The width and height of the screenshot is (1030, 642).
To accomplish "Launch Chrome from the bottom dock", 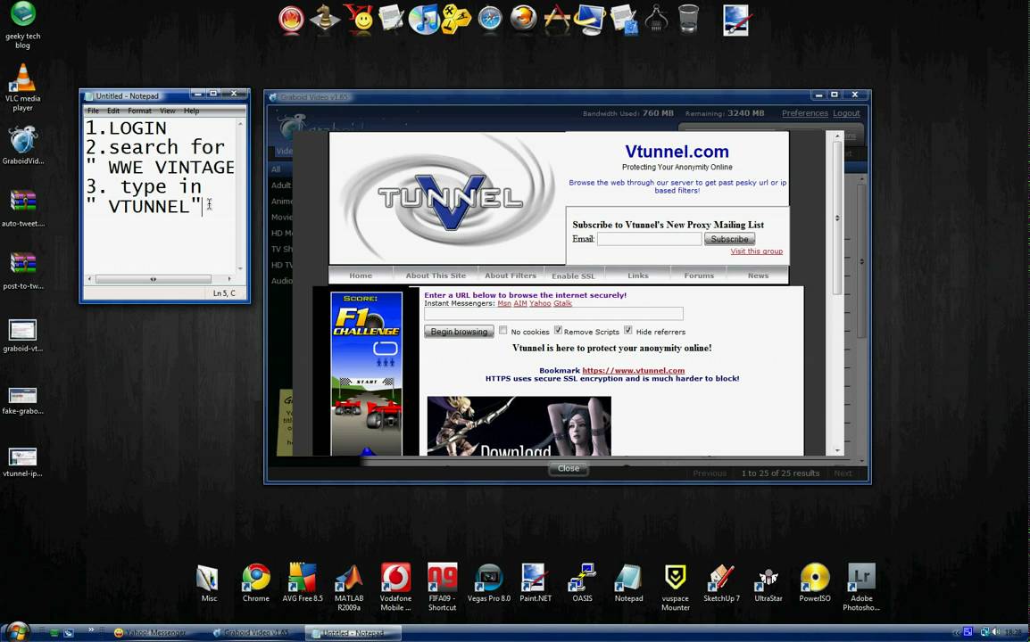I will click(255, 583).
